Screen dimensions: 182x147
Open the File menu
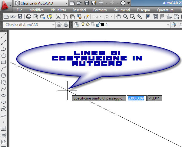19,10
